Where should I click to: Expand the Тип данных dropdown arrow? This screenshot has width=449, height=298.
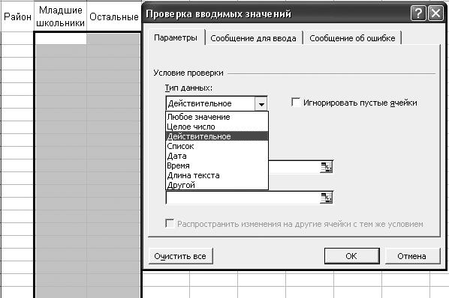coord(261,104)
